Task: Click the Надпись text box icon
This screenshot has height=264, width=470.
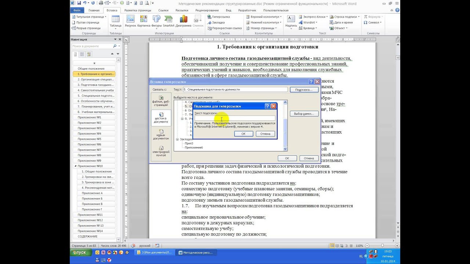Action: click(291, 21)
